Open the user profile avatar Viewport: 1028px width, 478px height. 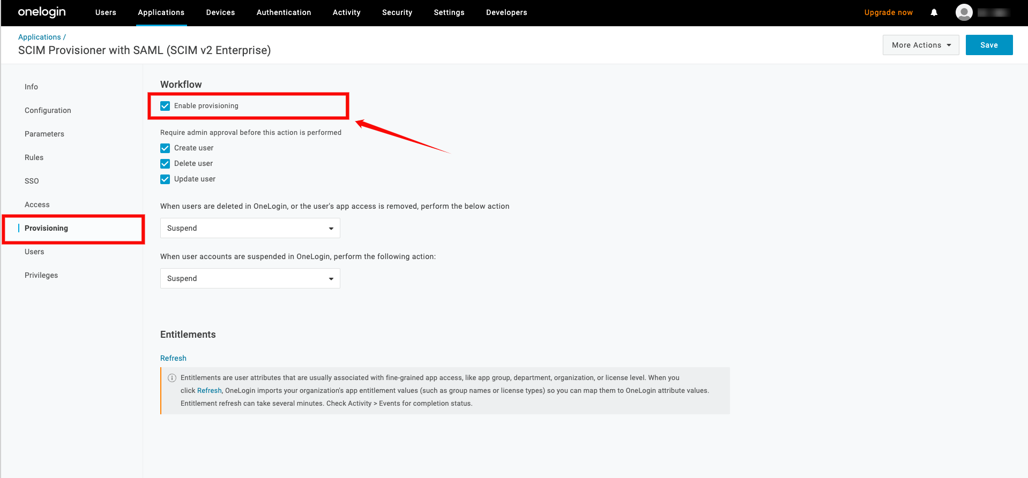click(x=964, y=12)
